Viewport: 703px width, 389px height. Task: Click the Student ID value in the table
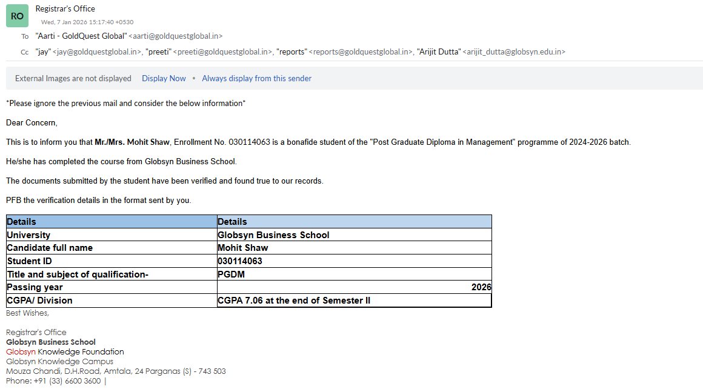239,261
